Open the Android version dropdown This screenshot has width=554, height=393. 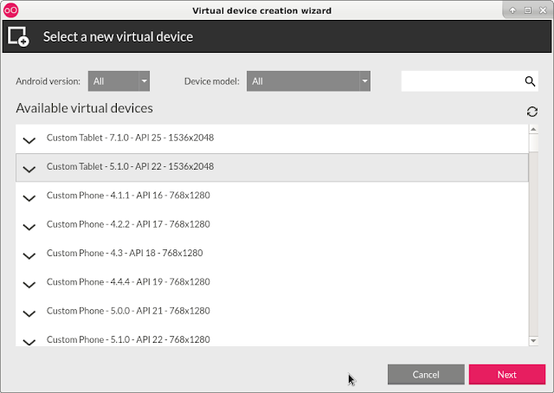pyautogui.click(x=119, y=81)
